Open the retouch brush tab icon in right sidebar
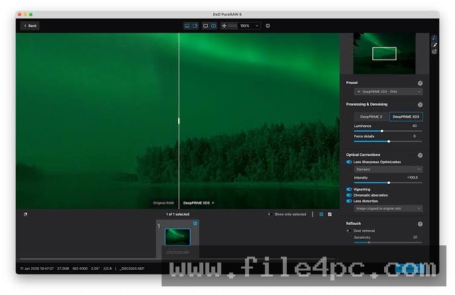The width and height of the screenshot is (455, 295). click(x=434, y=45)
